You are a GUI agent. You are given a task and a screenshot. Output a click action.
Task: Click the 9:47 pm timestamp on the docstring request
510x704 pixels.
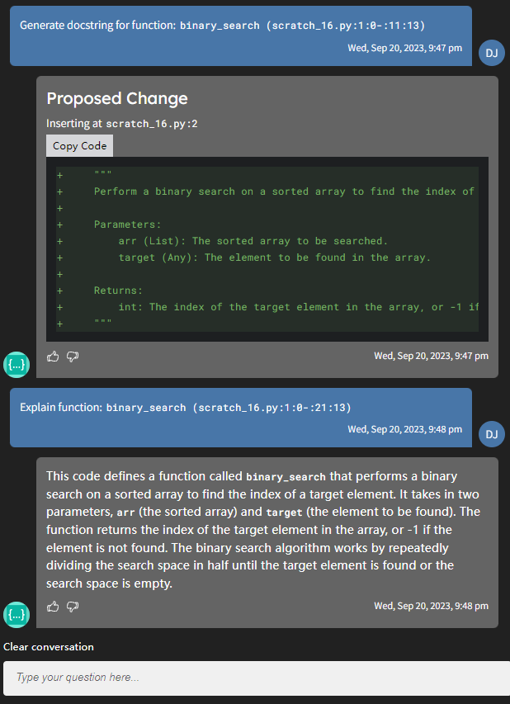[x=404, y=48]
